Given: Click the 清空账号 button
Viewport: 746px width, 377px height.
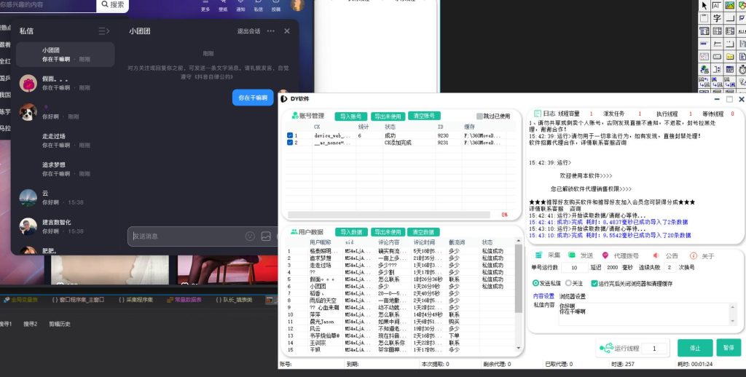Looking at the screenshot, I should [x=424, y=116].
